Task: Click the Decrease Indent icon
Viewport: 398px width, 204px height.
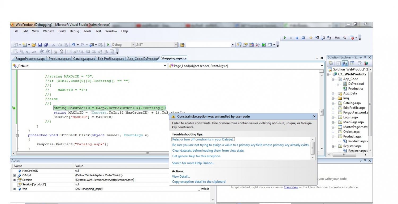Action: point(42,52)
